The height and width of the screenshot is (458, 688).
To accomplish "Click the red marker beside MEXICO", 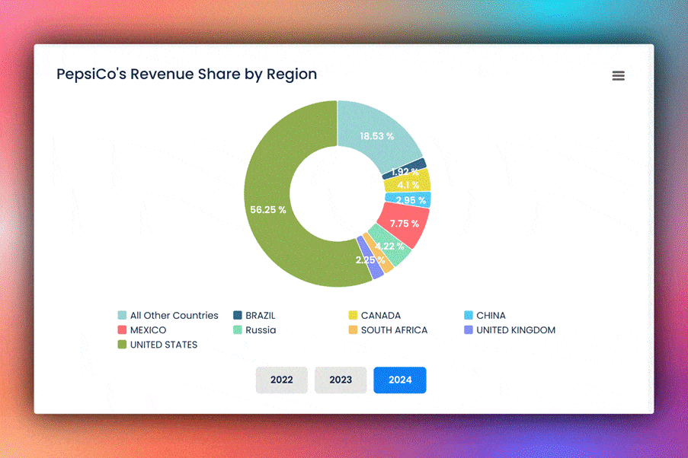I will (123, 329).
